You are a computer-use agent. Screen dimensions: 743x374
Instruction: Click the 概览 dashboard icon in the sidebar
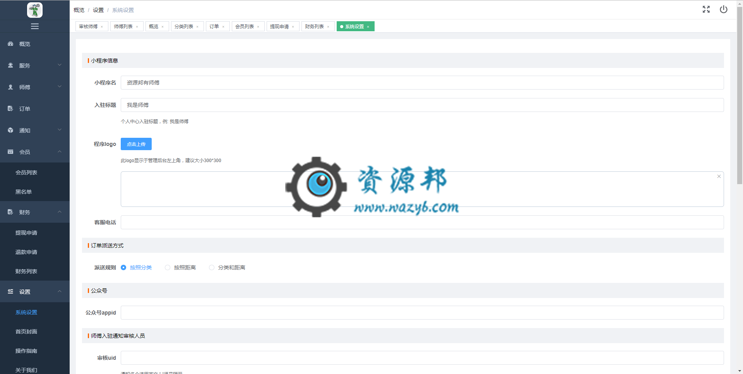coord(10,44)
